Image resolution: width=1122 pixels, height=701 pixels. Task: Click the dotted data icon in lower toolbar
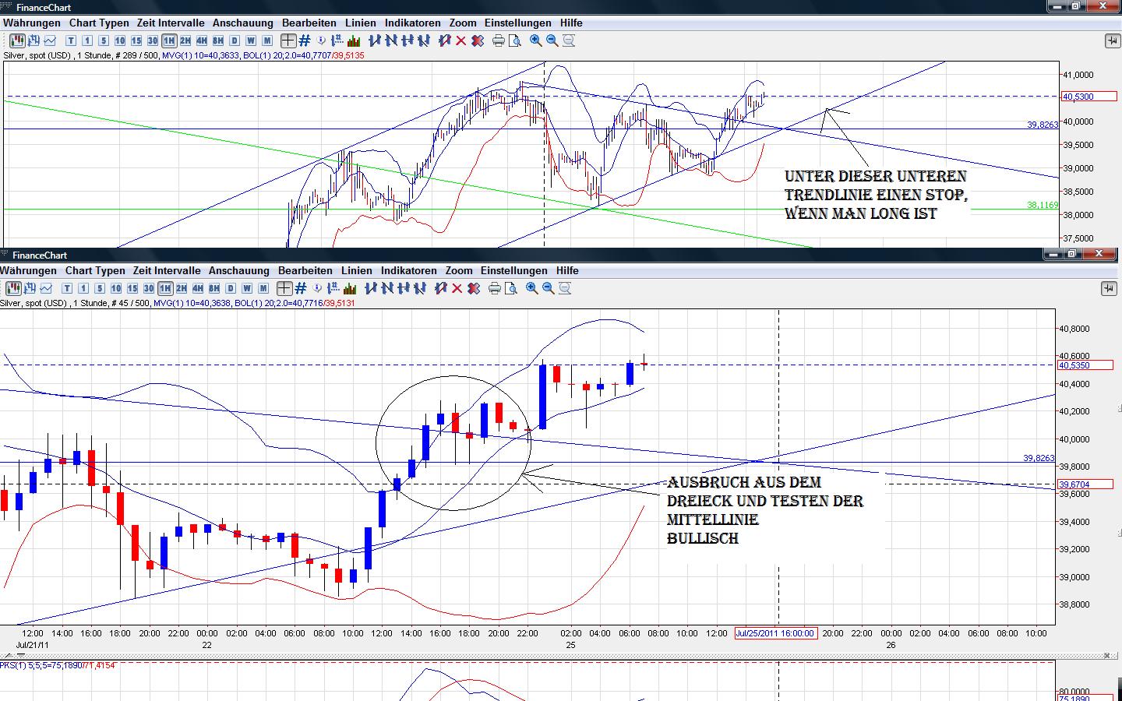(334, 288)
